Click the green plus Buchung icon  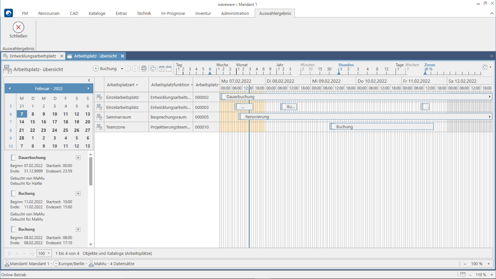[96, 68]
